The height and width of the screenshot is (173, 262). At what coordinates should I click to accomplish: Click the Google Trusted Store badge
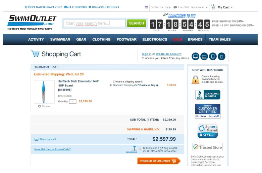(208, 147)
